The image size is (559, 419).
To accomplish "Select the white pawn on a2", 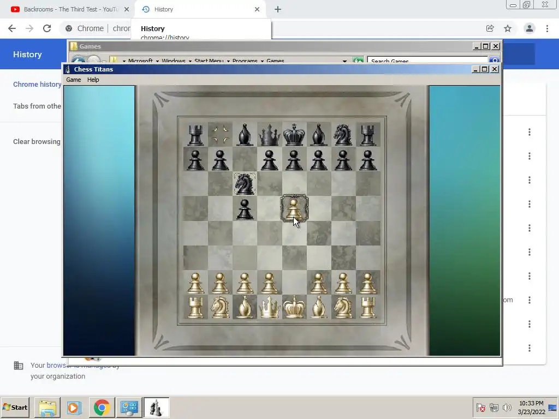I will (195, 283).
